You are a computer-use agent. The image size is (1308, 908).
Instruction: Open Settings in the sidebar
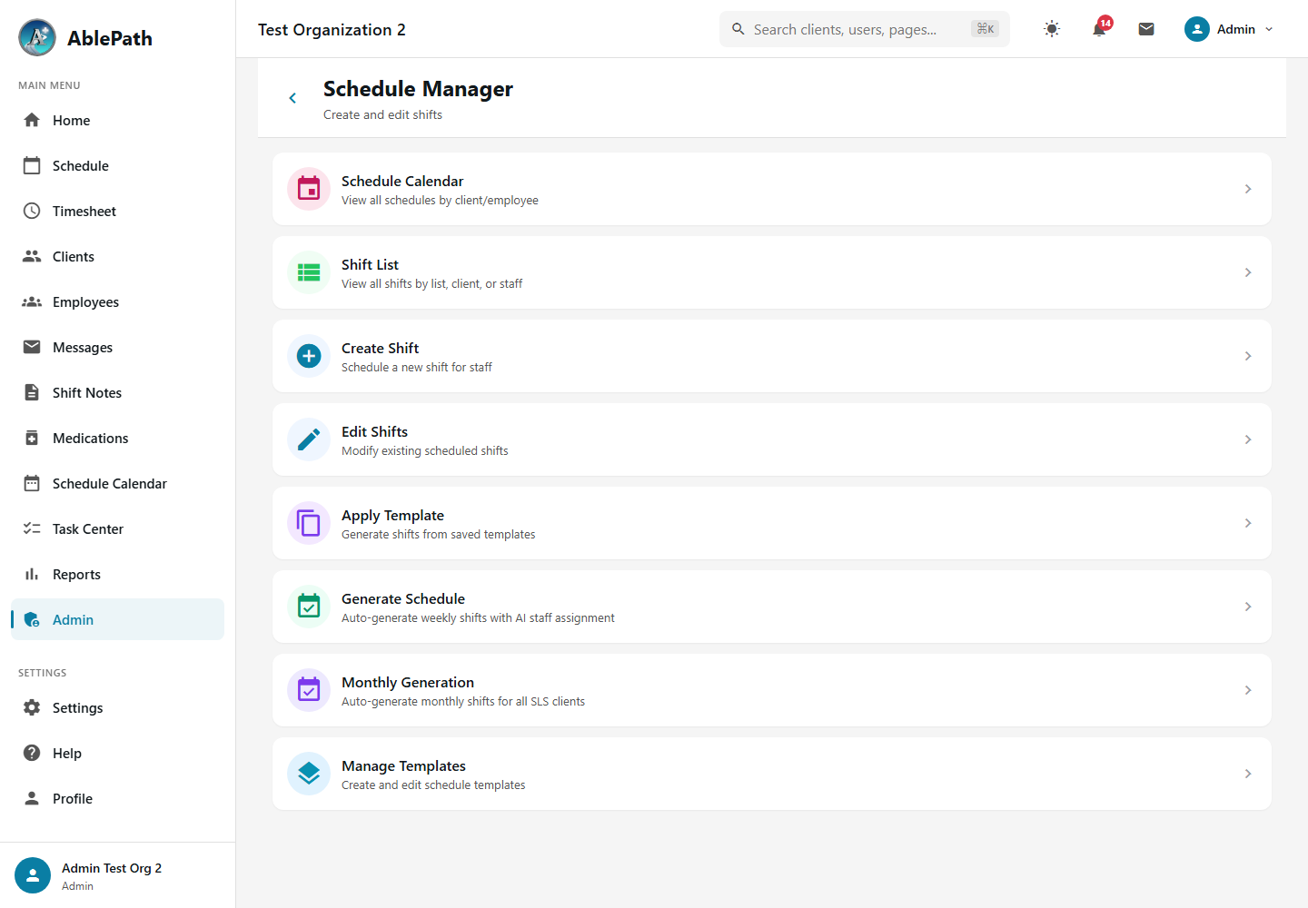[x=117, y=707]
